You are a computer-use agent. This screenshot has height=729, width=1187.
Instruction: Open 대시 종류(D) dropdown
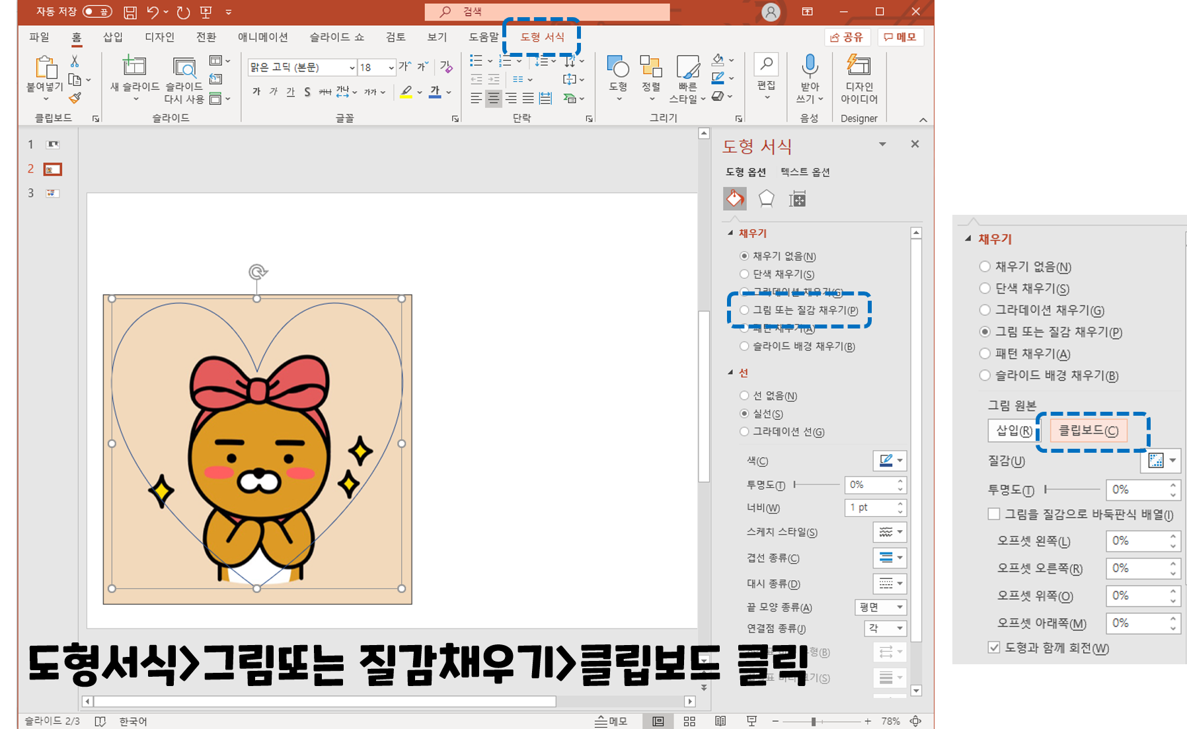[890, 584]
